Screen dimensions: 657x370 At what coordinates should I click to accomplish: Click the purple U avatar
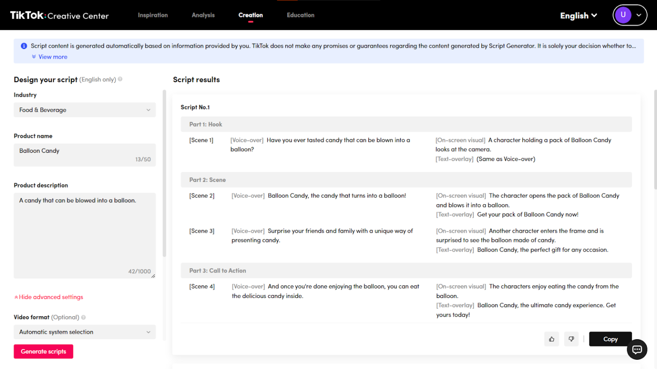(x=623, y=15)
